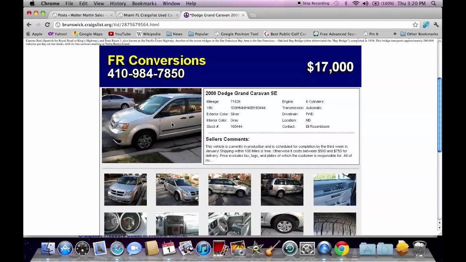
Task: Launch Safari compass icon in dock
Action: (117, 249)
